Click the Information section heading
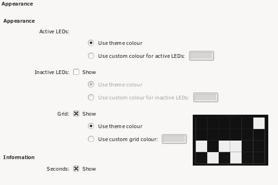The width and height of the screenshot is (278, 185). coord(19,157)
